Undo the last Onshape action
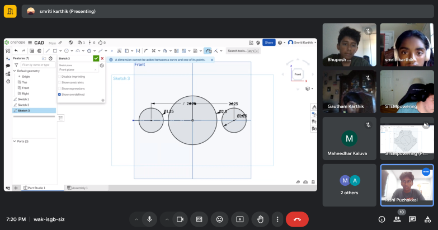This screenshot has height=230, width=438. tap(16, 51)
